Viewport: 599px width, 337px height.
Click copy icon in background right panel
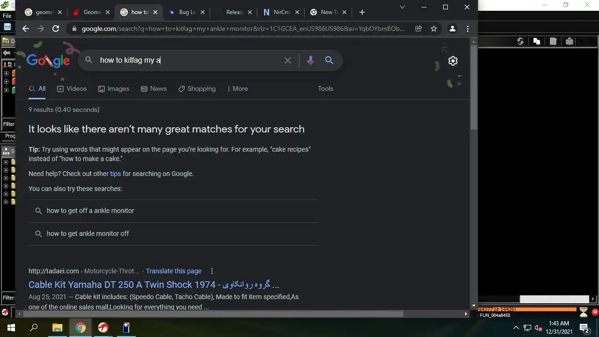tap(537, 41)
